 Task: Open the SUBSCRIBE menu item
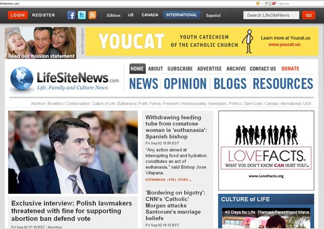[x=180, y=69]
